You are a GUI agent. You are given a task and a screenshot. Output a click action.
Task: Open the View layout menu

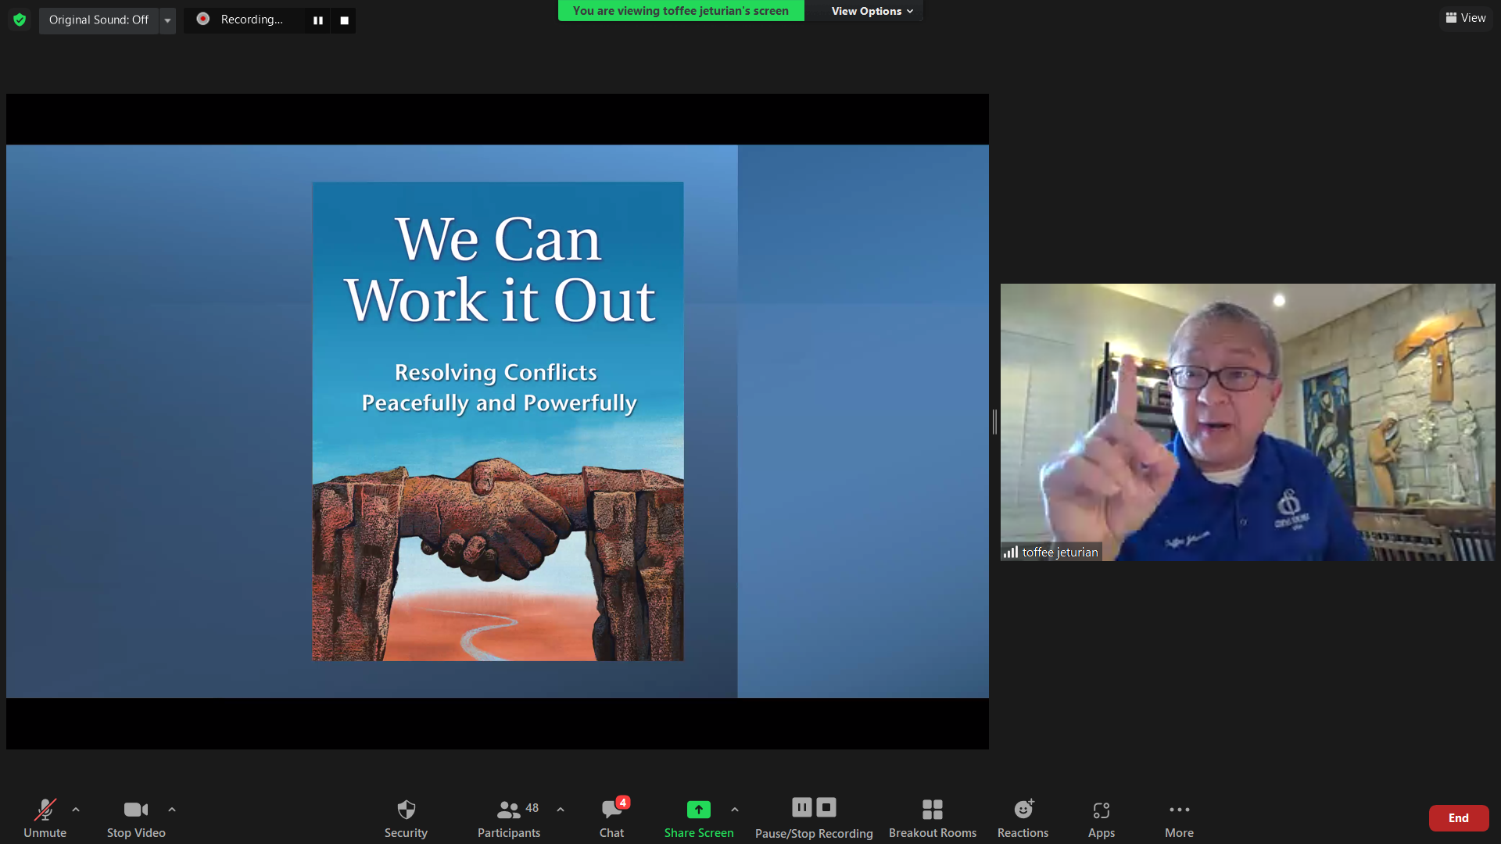(1466, 18)
